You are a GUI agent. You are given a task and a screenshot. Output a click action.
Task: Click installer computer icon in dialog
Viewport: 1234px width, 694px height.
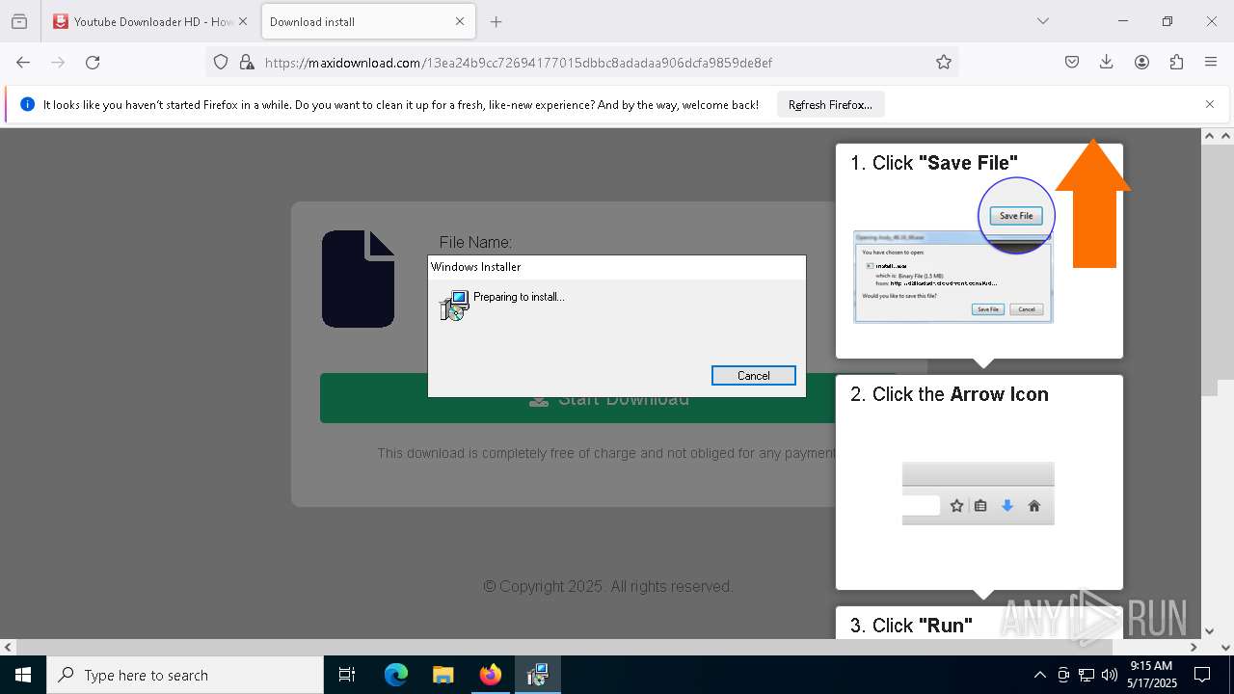point(454,306)
